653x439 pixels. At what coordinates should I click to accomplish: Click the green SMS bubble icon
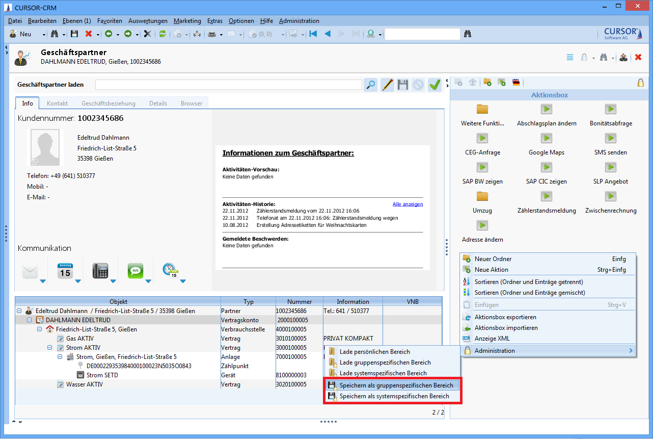[135, 270]
